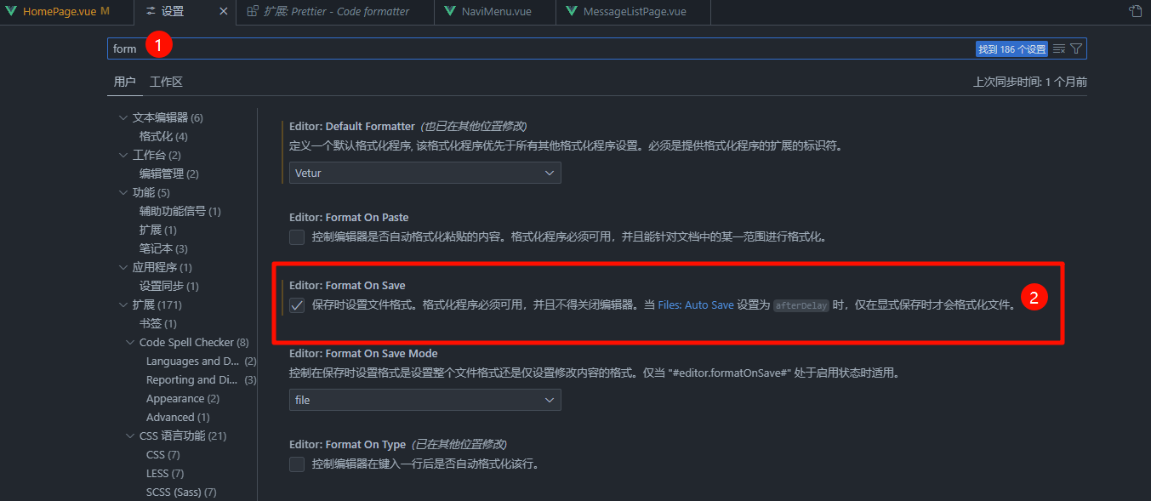This screenshot has height=501, width=1151.
Task: Uncheck the Format On Save checkbox
Action: pos(297,305)
